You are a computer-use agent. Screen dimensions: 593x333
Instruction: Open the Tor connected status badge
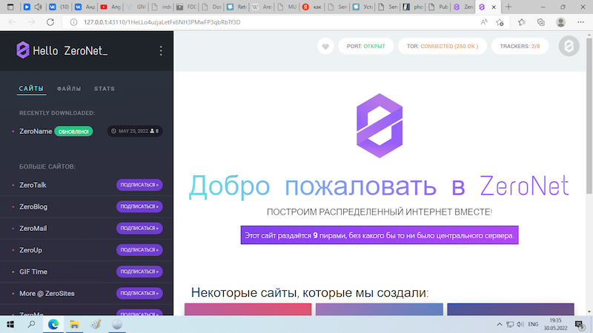442,47
